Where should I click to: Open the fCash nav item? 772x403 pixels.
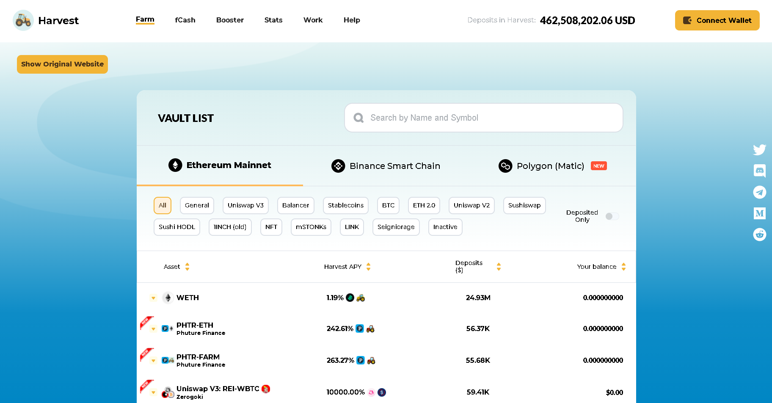coord(185,20)
